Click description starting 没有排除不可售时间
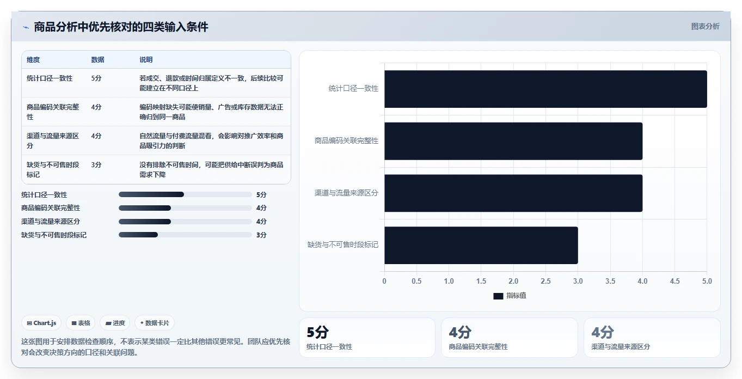Image resolution: width=742 pixels, height=379 pixels. pos(211,170)
